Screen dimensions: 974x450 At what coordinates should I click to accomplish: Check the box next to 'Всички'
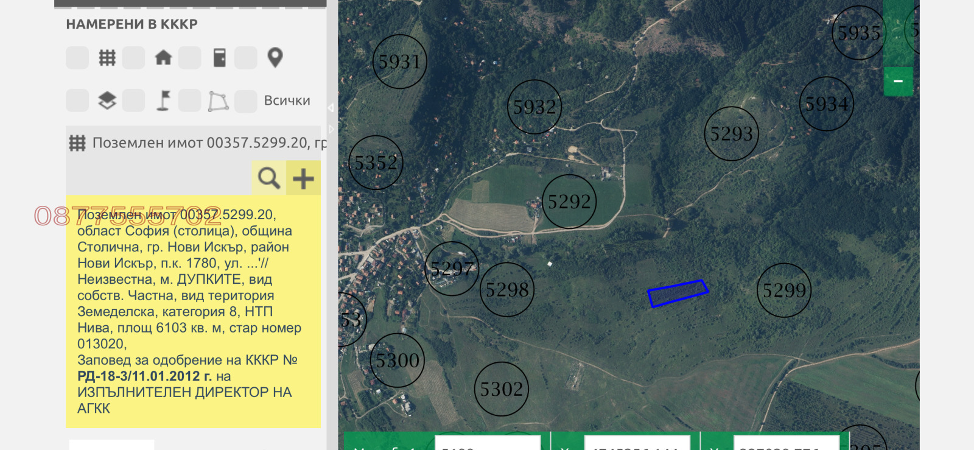pyautogui.click(x=246, y=101)
